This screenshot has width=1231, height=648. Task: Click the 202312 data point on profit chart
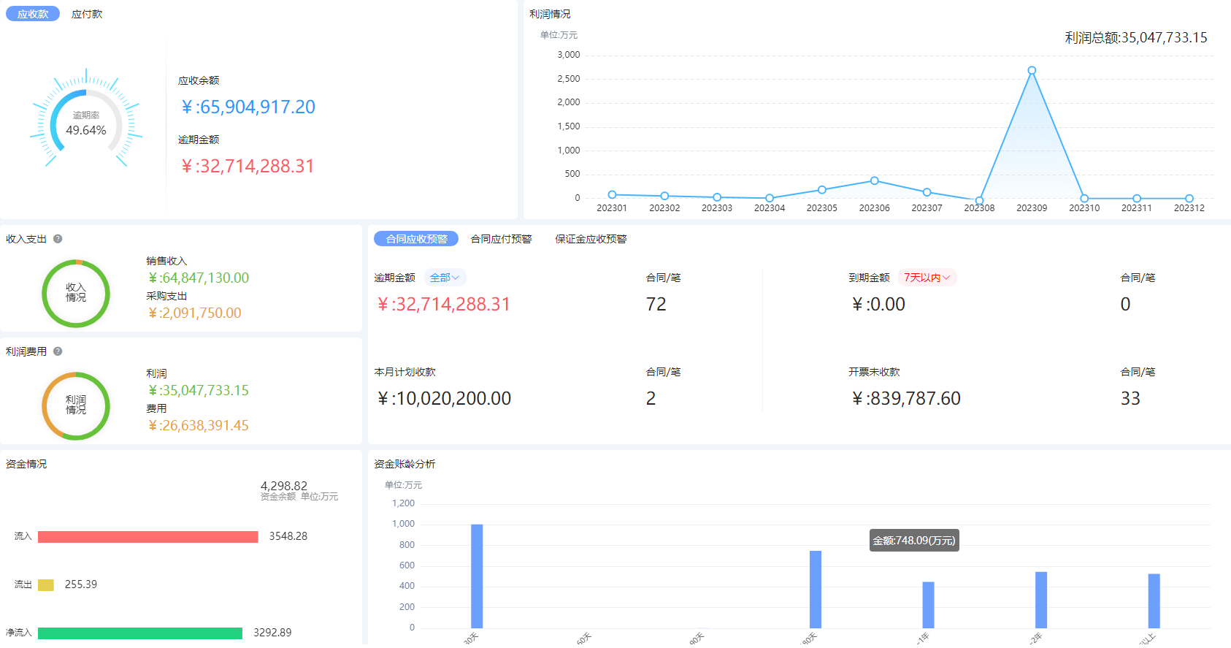point(1189,198)
